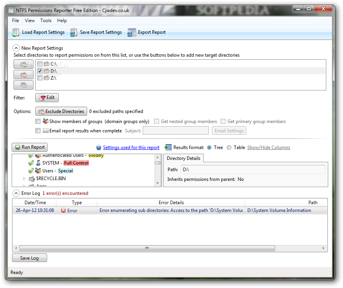Screen dimensions: 343x288
Task: Enable Show members of groups checkbox
Action: (38, 121)
